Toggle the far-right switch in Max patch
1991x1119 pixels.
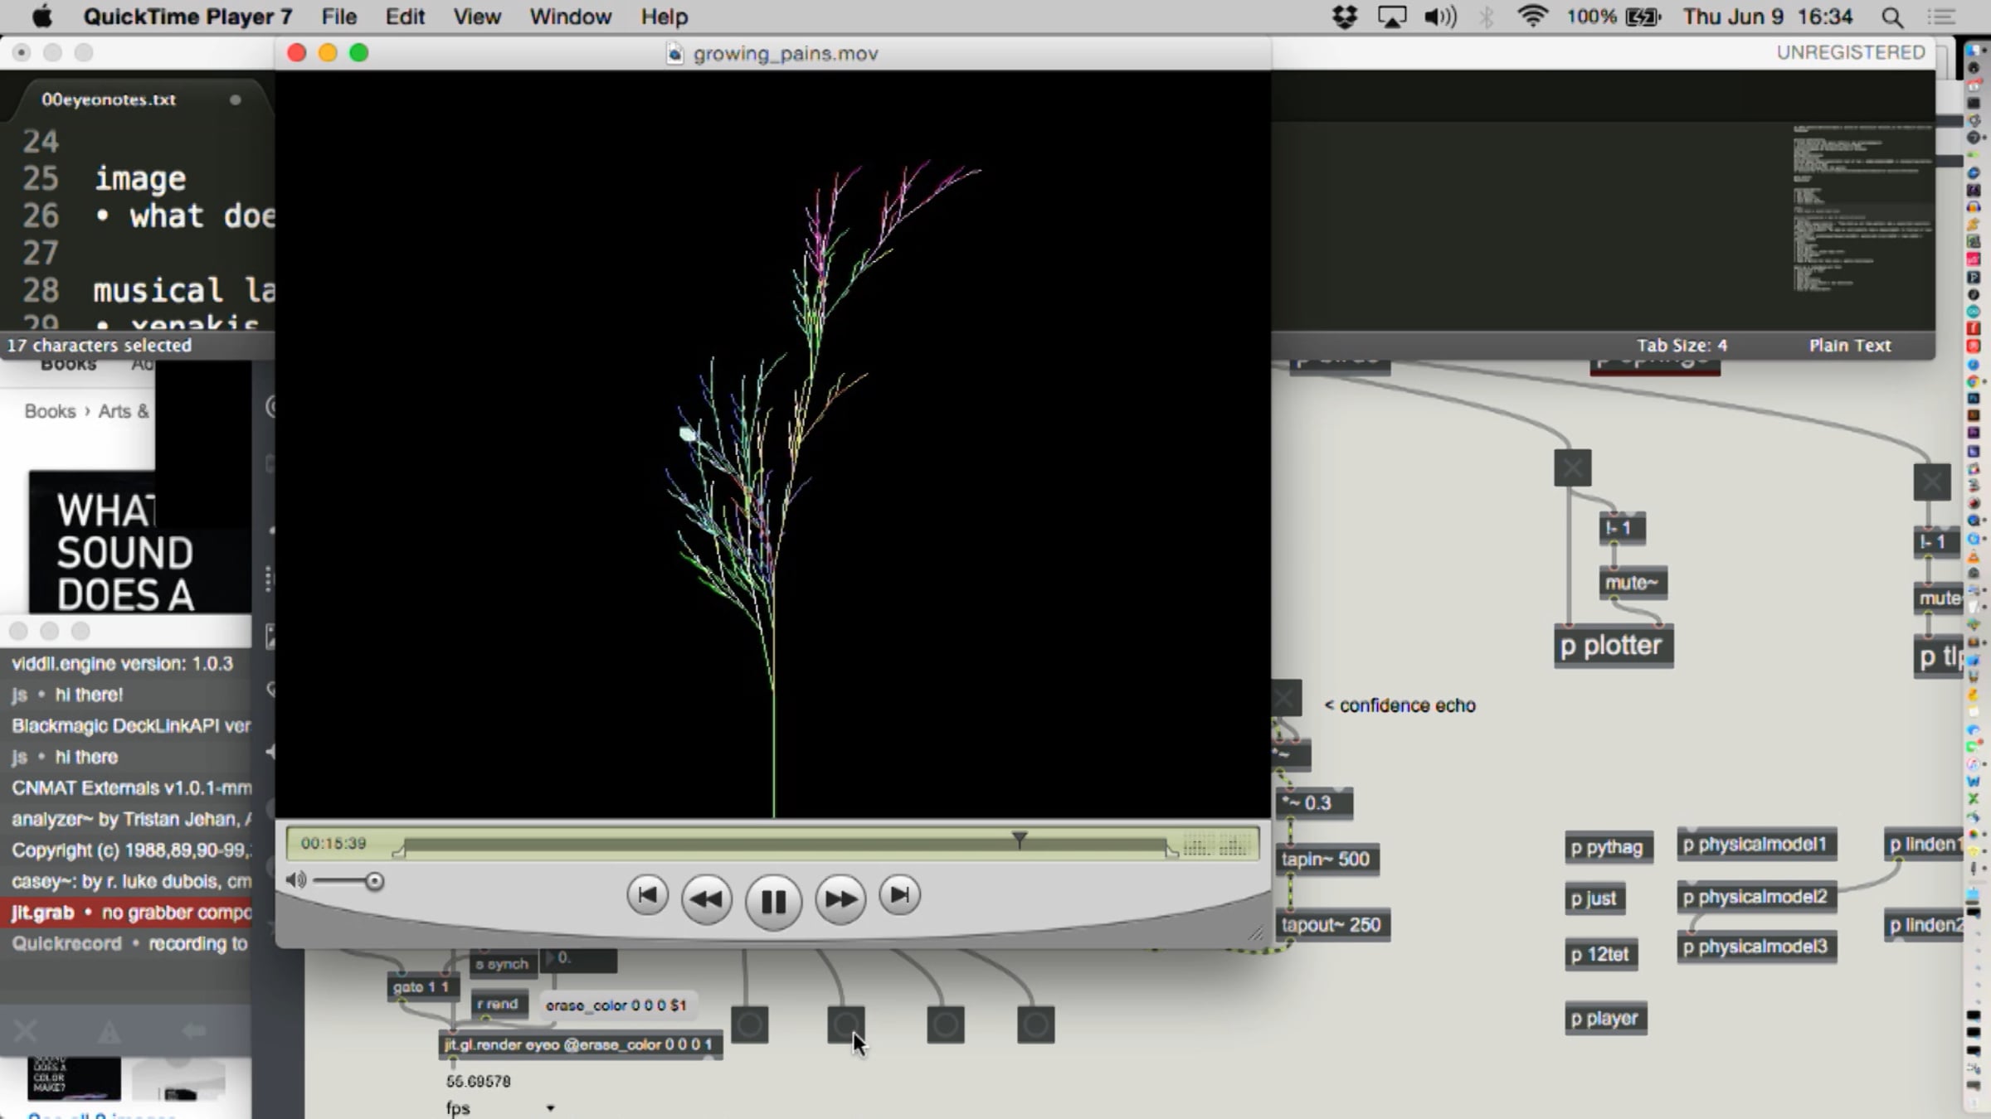1932,482
